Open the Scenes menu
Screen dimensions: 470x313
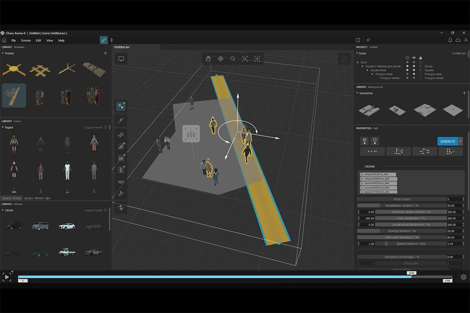click(26, 41)
